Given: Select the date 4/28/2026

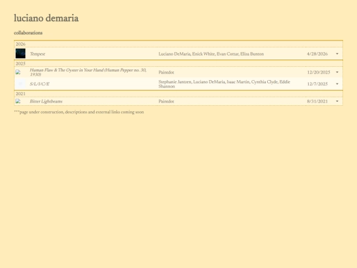Looking at the screenshot, I should click(317, 54).
